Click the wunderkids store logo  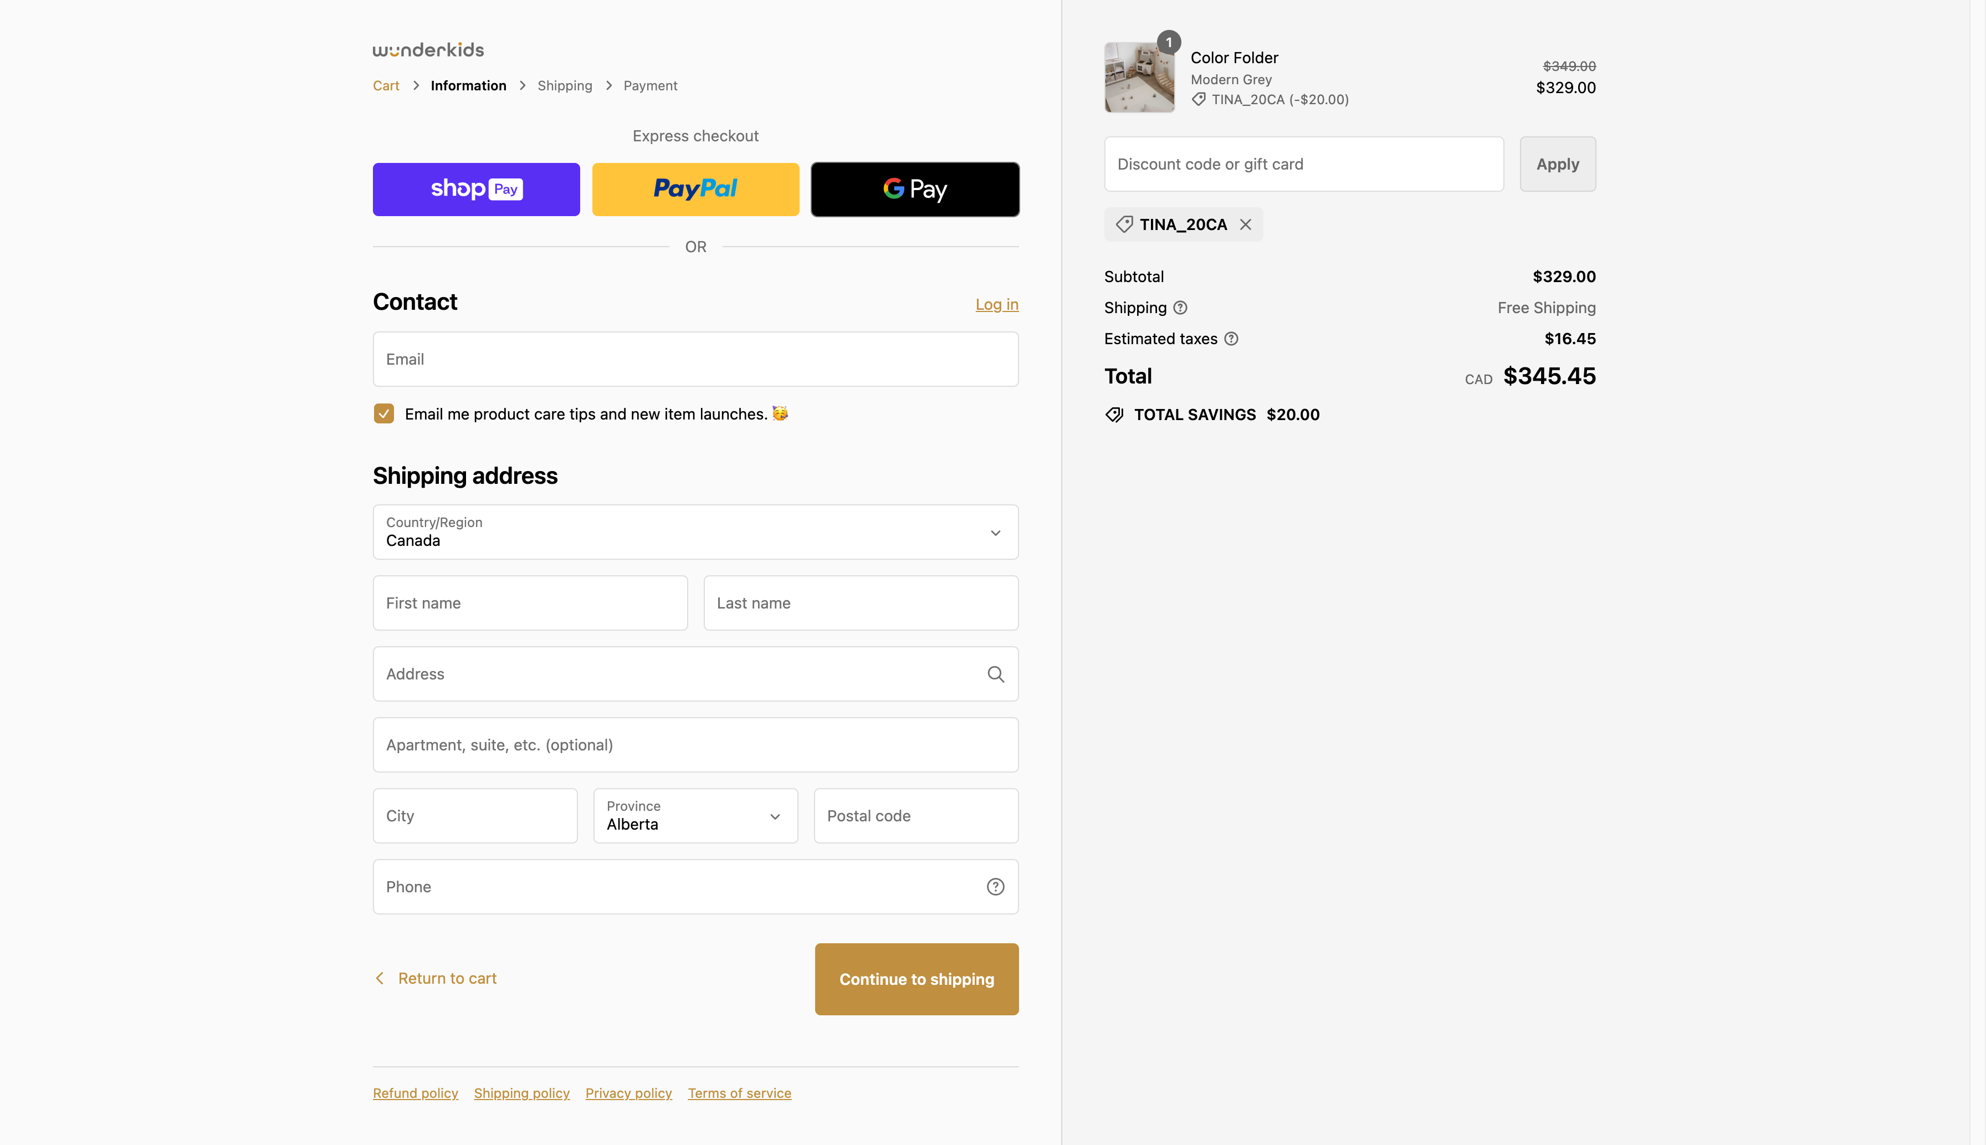(428, 49)
